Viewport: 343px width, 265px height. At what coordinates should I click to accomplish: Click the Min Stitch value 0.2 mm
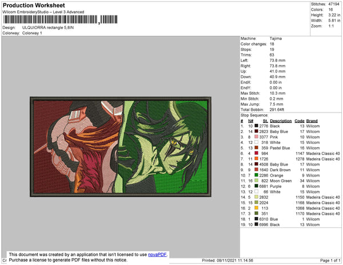coord(277,99)
